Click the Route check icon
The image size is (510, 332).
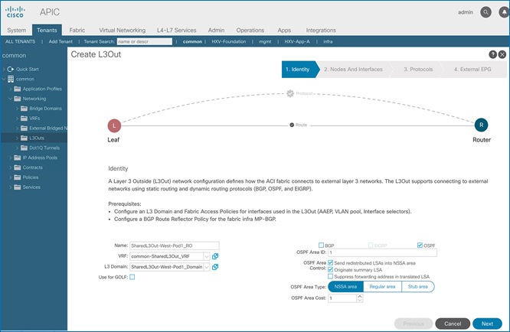point(292,125)
